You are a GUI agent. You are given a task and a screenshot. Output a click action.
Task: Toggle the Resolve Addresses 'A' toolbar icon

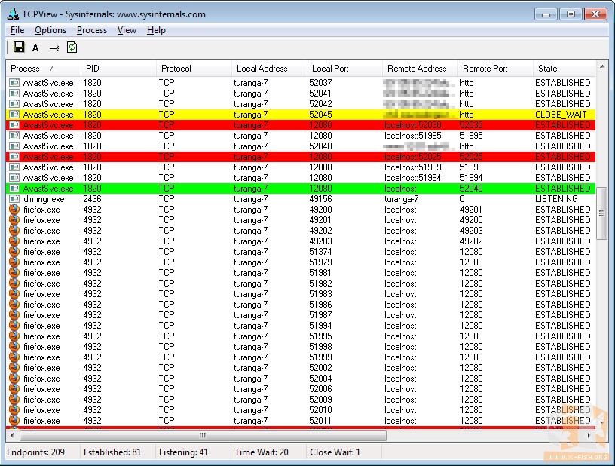[35, 48]
